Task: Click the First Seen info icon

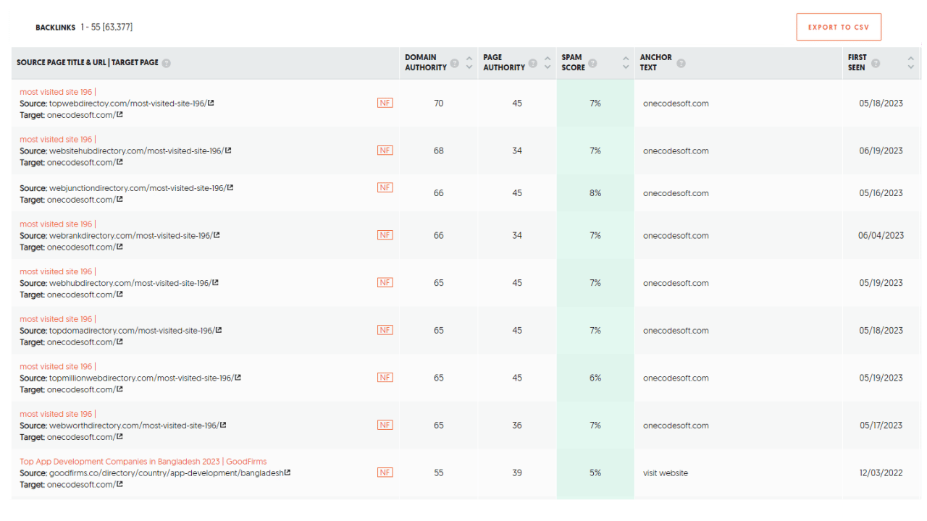Action: (x=876, y=63)
